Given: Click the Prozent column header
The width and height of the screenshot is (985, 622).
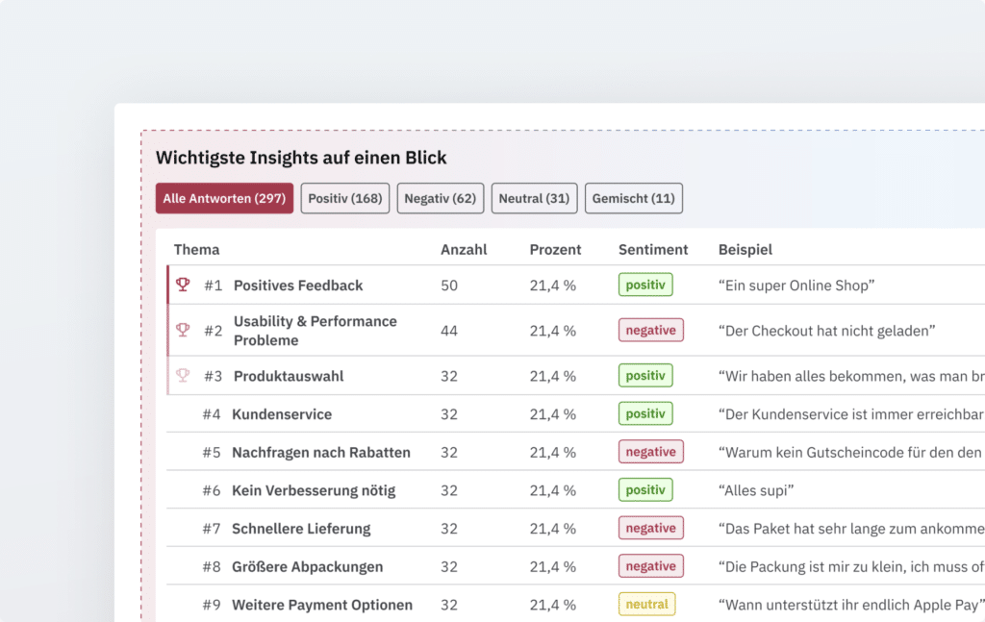Looking at the screenshot, I should coord(555,250).
